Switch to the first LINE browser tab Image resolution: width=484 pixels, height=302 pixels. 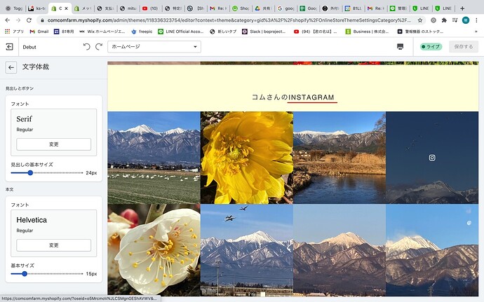coord(421,8)
